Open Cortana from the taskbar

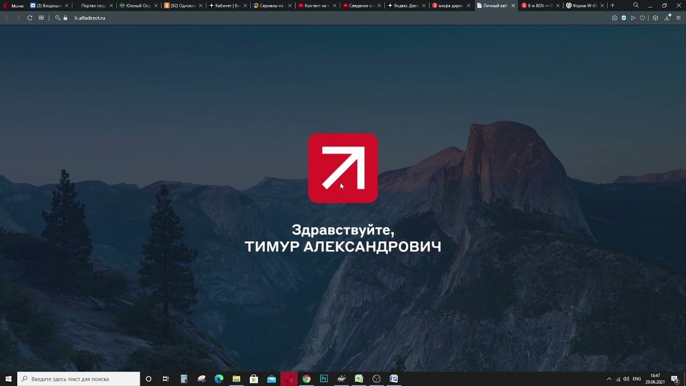148,378
